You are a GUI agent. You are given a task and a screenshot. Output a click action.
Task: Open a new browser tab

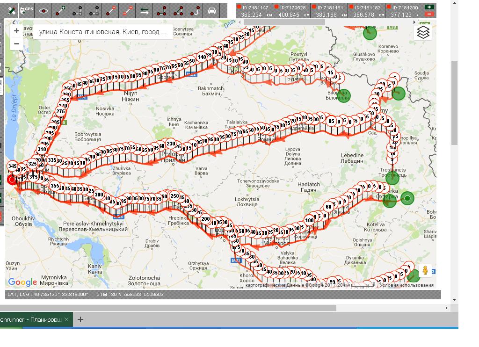point(80,319)
